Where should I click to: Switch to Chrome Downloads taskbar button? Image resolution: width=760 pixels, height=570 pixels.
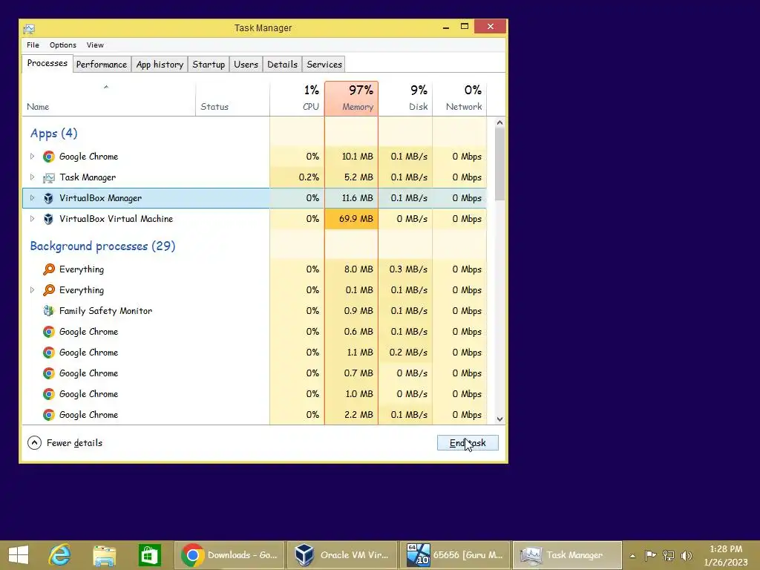pyautogui.click(x=229, y=555)
